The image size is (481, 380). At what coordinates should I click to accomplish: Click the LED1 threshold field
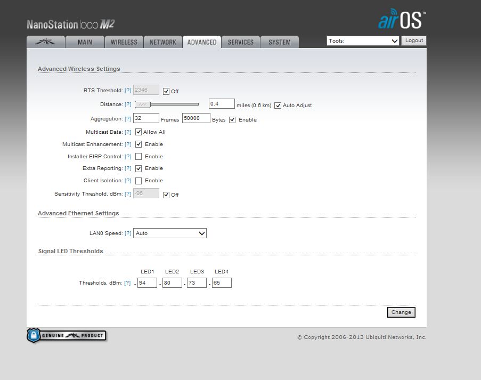tap(147, 282)
